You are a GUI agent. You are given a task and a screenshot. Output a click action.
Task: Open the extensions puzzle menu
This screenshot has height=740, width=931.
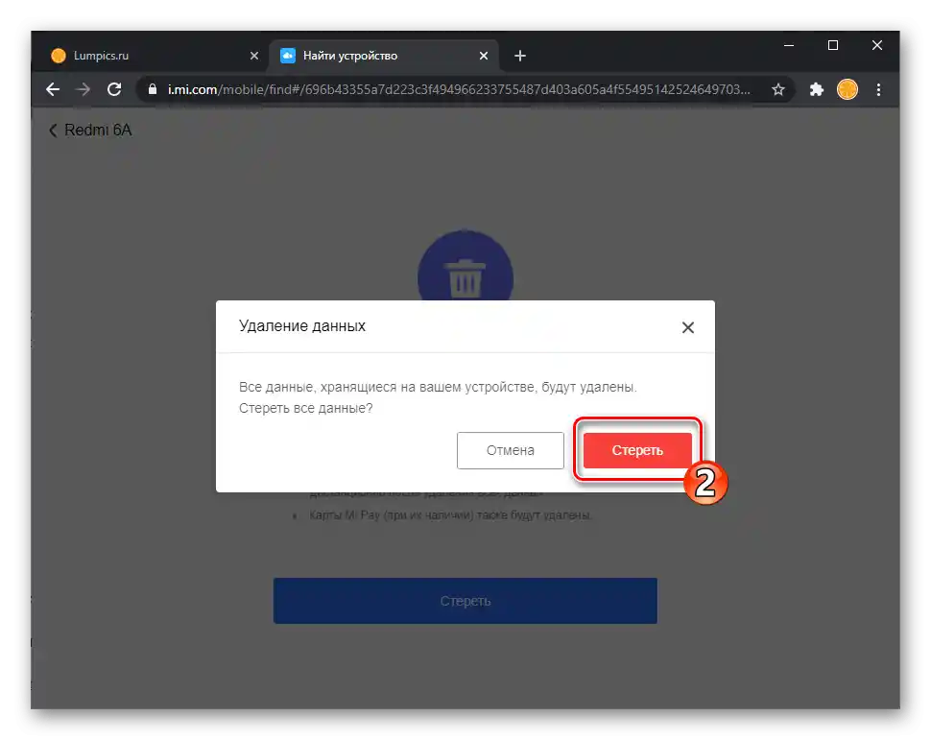[817, 89]
